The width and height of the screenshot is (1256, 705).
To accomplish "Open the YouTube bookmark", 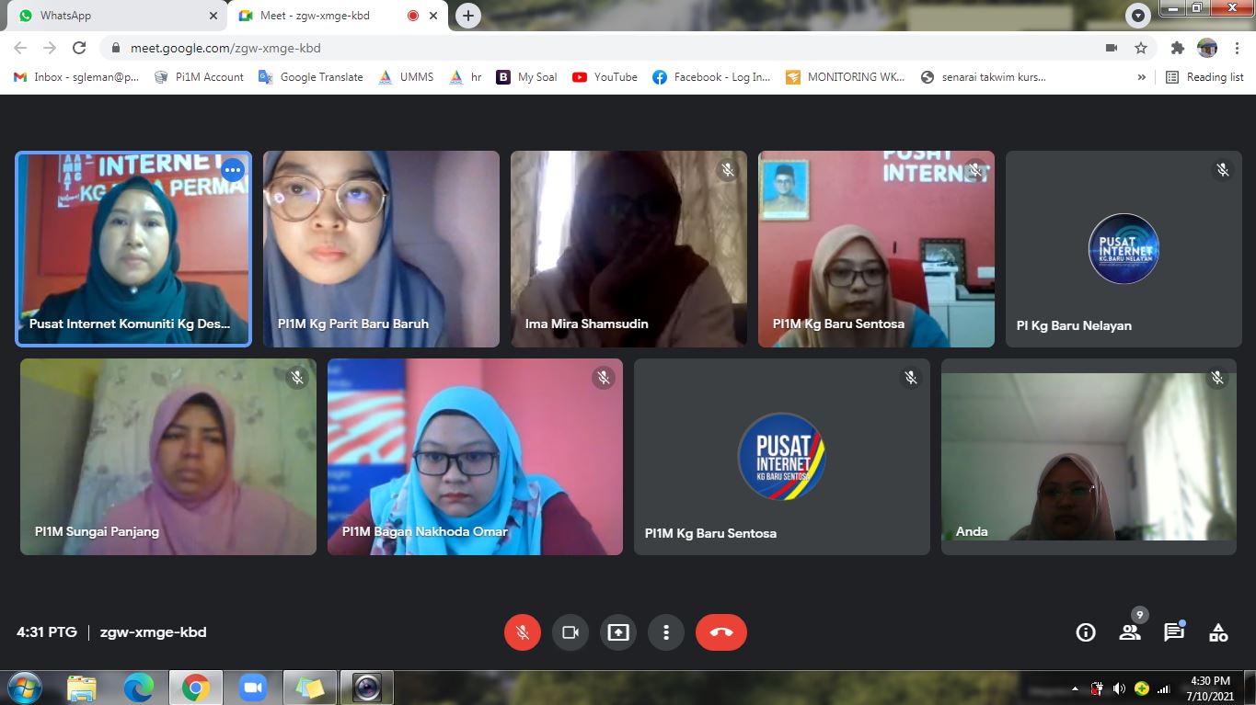I will pos(605,77).
